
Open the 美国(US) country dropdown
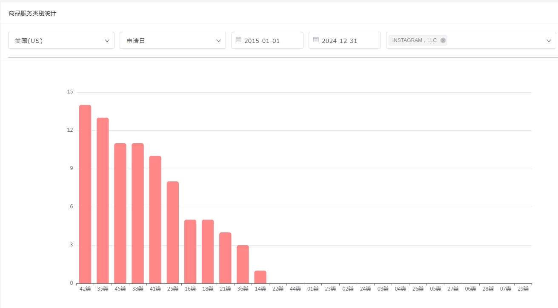coord(61,40)
